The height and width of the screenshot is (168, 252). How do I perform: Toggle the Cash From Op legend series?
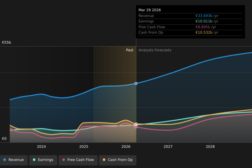coord(118,160)
